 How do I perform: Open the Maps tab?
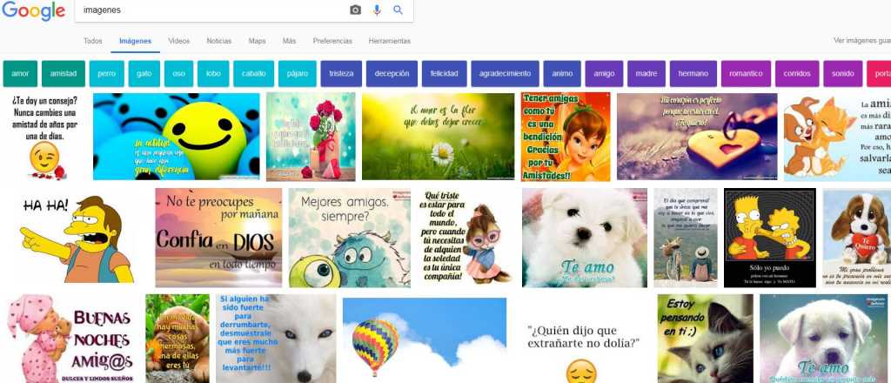point(257,41)
